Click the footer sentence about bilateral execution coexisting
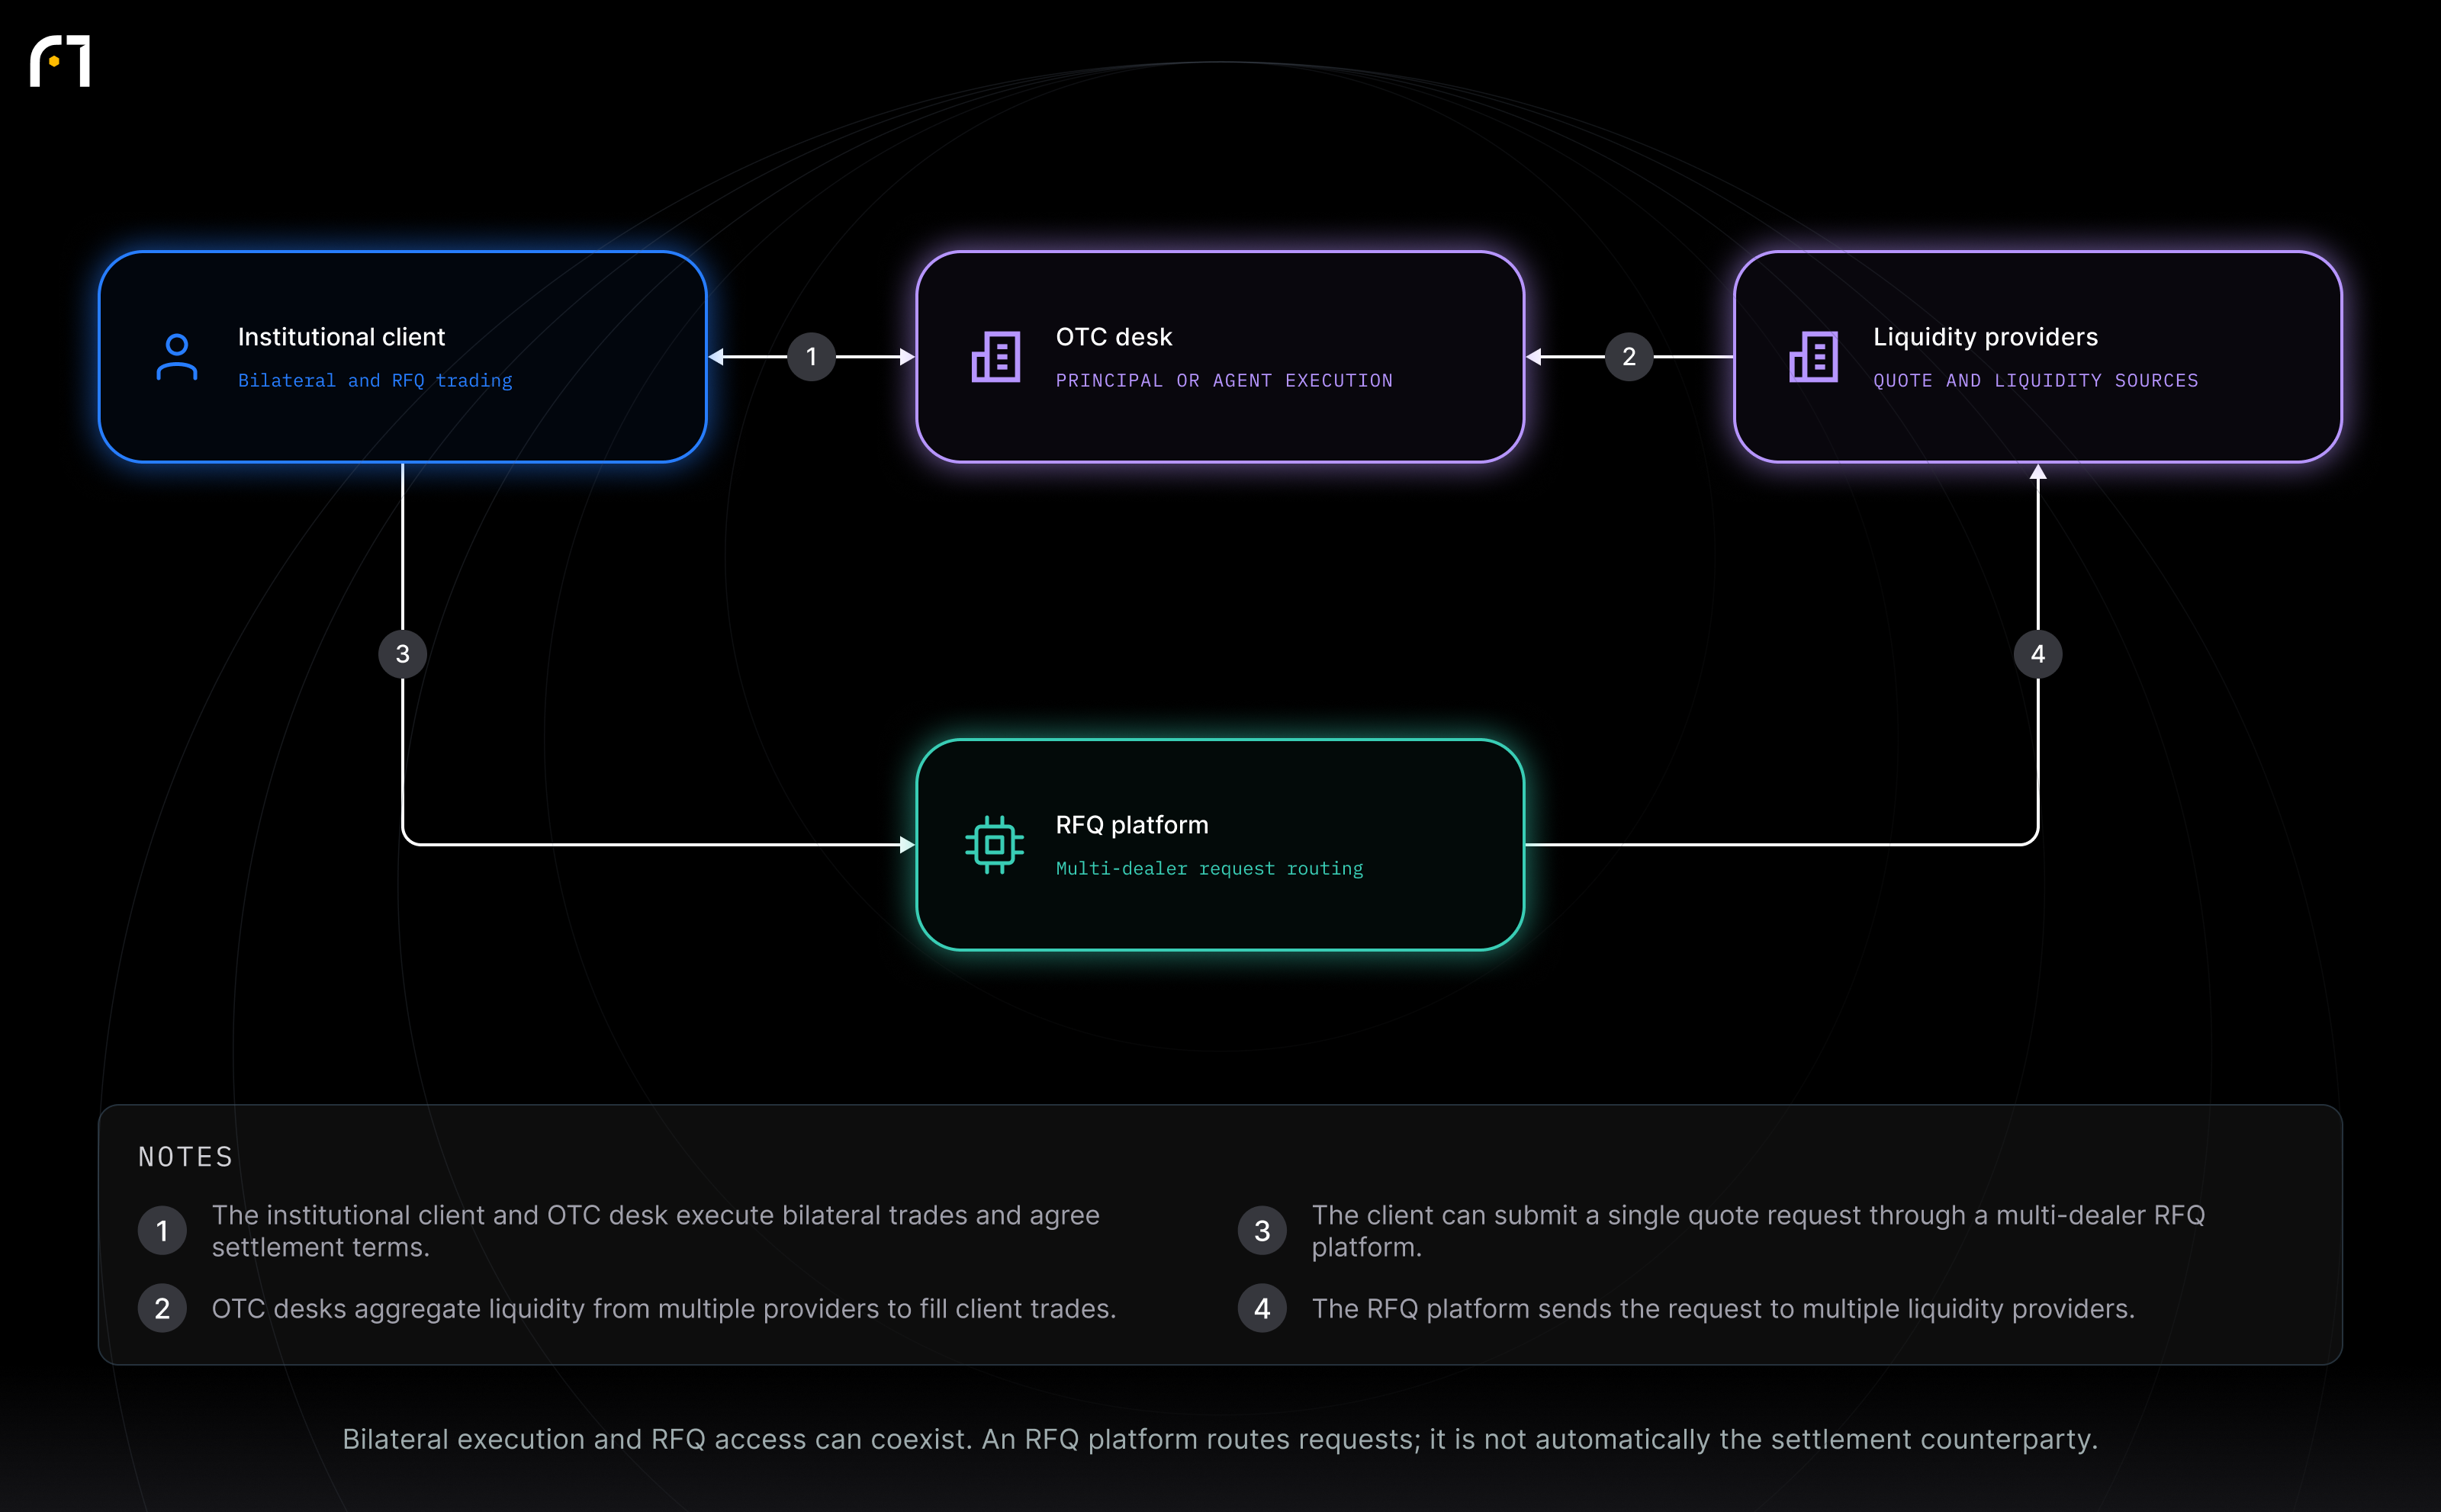Image resolution: width=2441 pixels, height=1512 pixels. coord(1220,1439)
